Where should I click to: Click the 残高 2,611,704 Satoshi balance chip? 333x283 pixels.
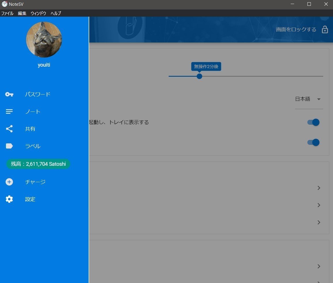coord(38,164)
